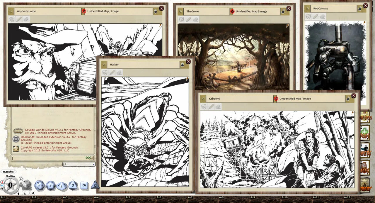Pick the Damage die
The width and height of the screenshot is (375, 203).
(x=27, y=185)
